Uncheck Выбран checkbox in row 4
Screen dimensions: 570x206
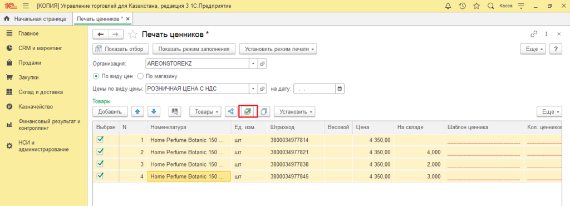coord(100,176)
